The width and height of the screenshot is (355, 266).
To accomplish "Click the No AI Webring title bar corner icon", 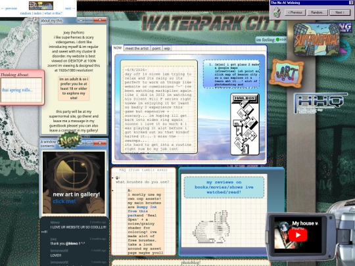I will [x=352, y=3].
